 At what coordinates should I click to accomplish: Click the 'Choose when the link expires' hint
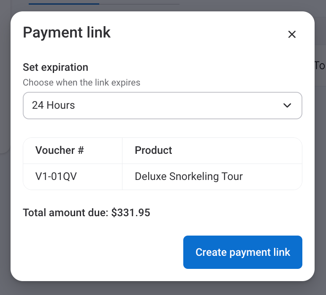(x=81, y=83)
